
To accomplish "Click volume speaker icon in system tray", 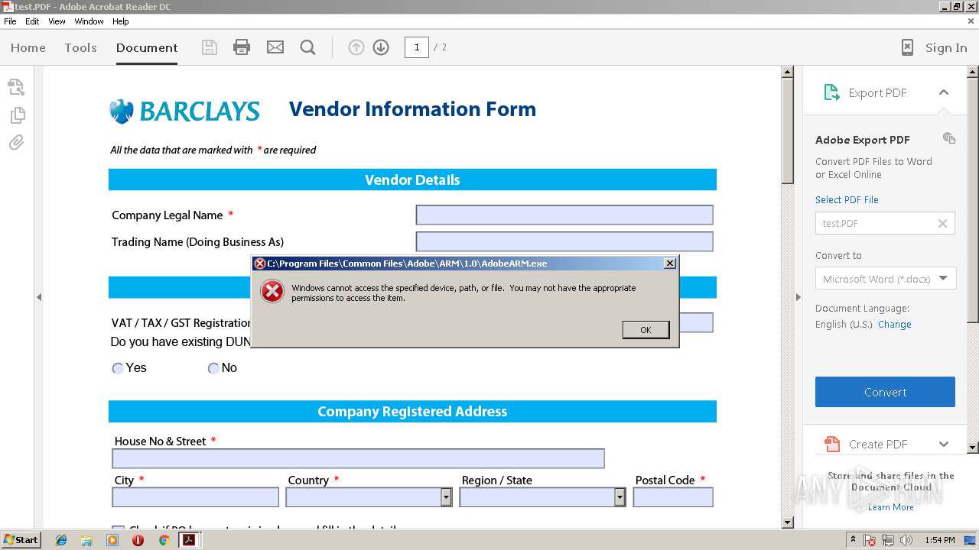I will point(906,540).
